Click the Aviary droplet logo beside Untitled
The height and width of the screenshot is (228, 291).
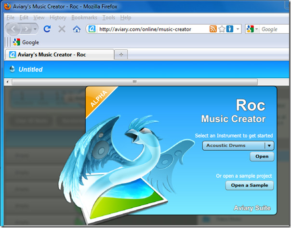click(x=12, y=69)
